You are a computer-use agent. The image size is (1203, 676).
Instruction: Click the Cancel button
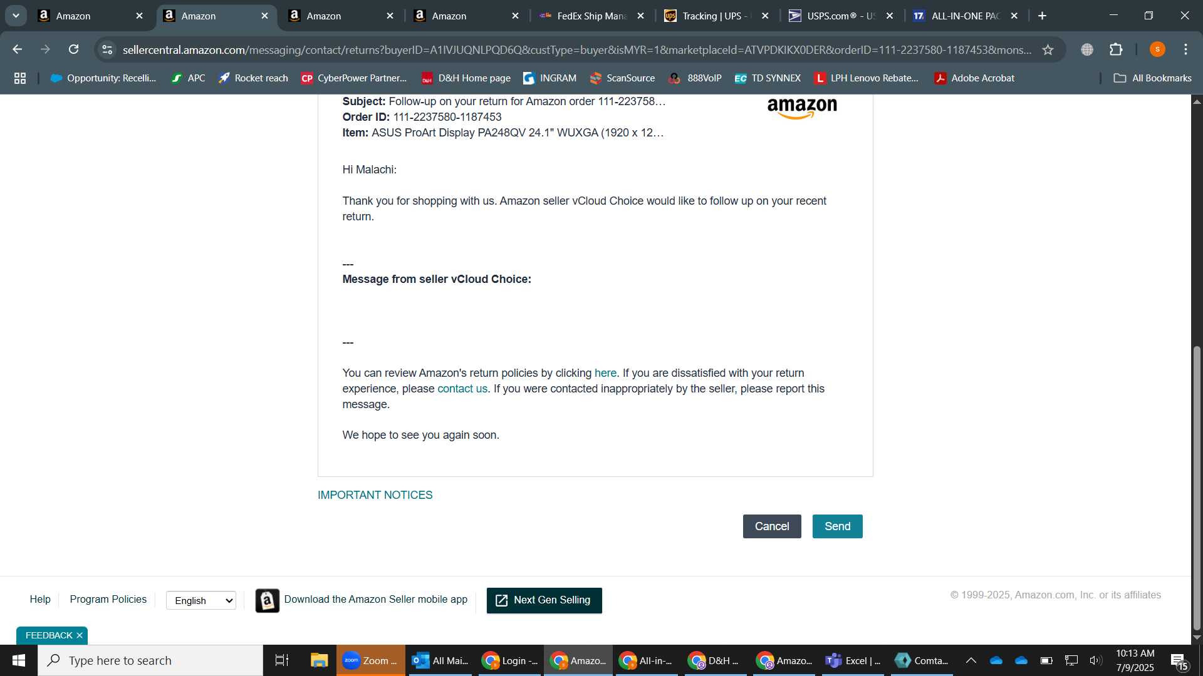click(772, 526)
